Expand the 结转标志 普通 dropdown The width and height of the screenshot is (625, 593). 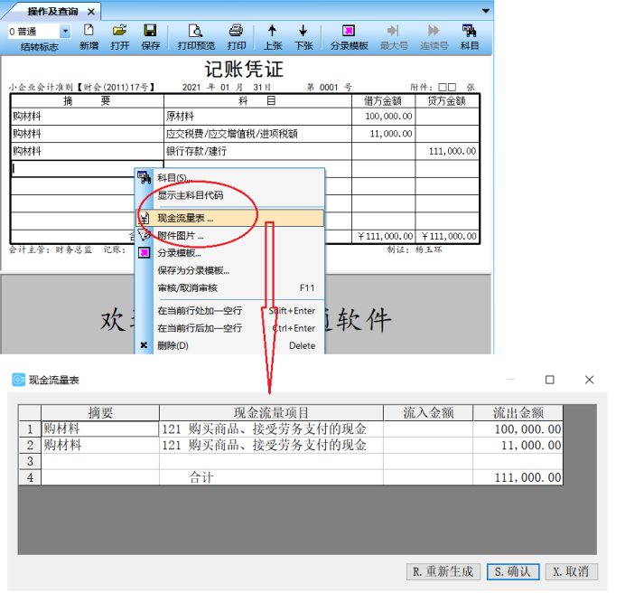click(x=64, y=32)
